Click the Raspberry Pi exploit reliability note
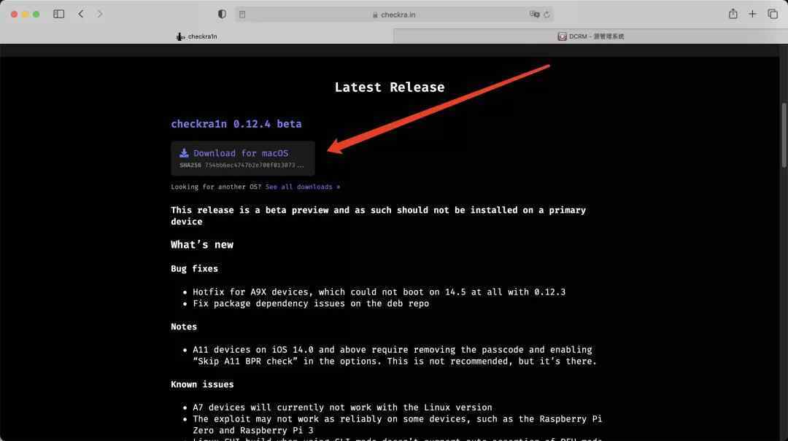 pyautogui.click(x=397, y=424)
